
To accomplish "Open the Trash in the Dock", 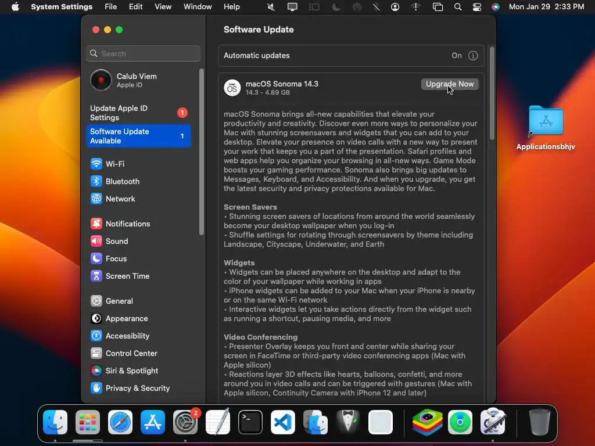I will [540, 422].
